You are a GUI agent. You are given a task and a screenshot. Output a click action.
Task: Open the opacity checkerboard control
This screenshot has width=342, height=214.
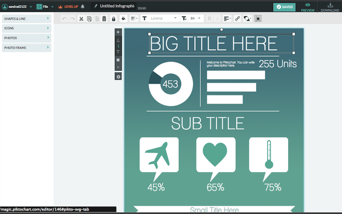[134, 19]
